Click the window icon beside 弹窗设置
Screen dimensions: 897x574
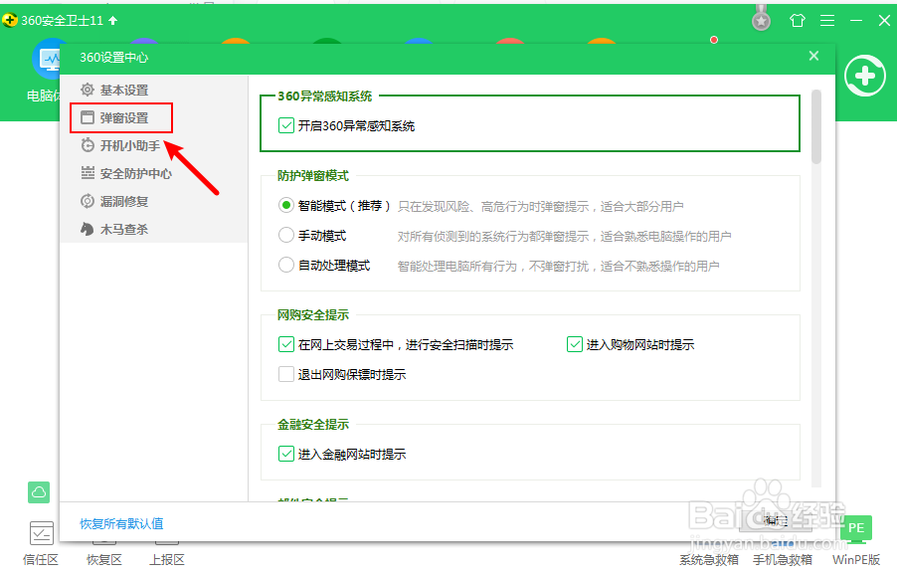tap(87, 118)
